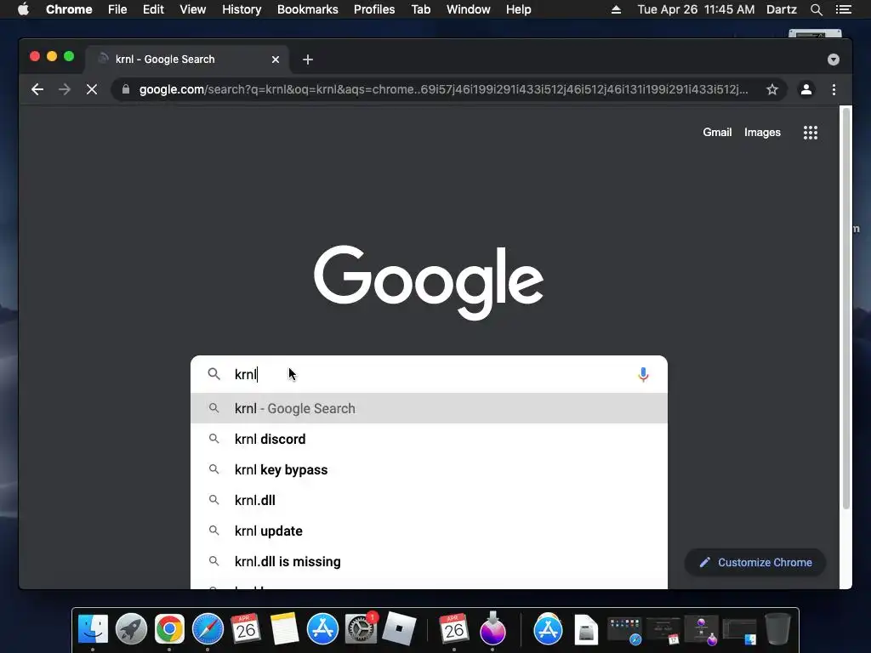871x653 pixels.
Task: Stop loading the page
Action: coord(92,89)
